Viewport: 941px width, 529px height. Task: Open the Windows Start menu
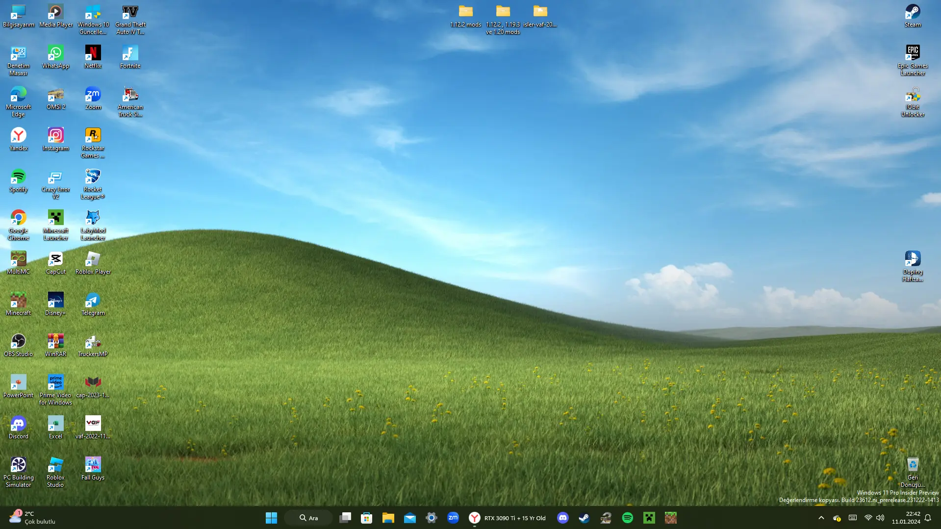[x=271, y=518]
